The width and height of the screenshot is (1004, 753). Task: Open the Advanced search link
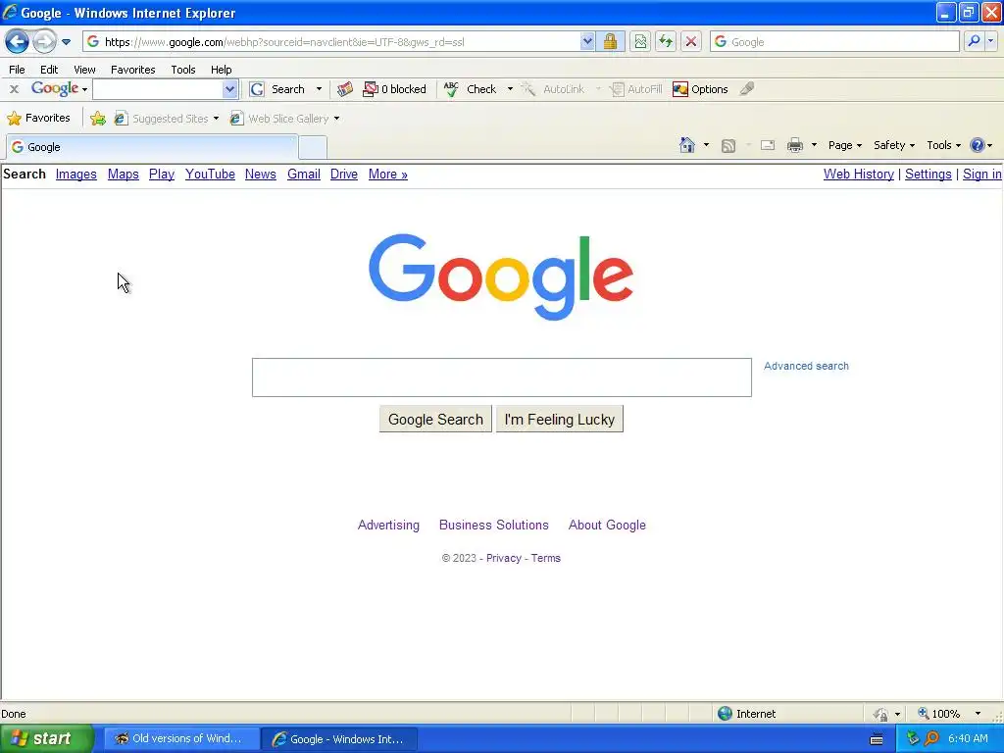pos(806,366)
